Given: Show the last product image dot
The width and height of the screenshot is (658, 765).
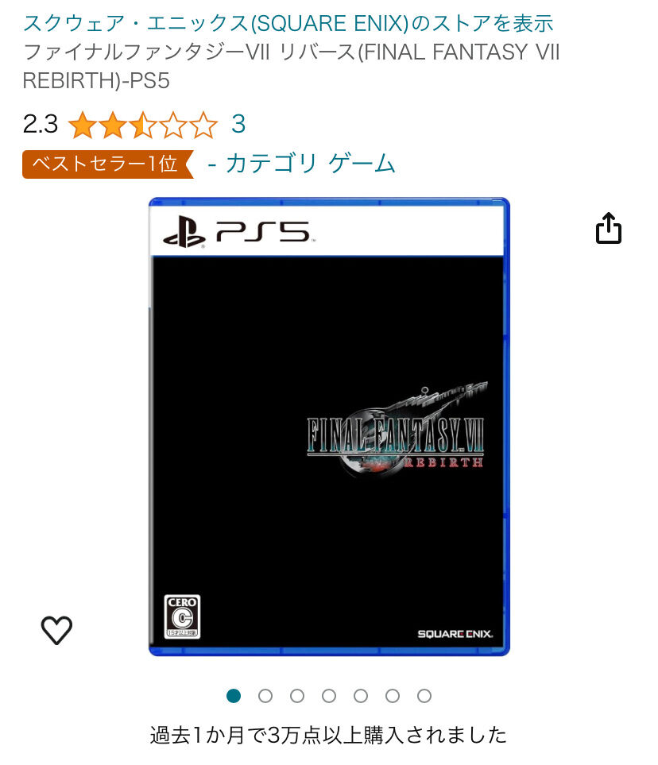Looking at the screenshot, I should pyautogui.click(x=424, y=696).
